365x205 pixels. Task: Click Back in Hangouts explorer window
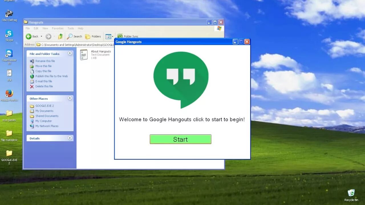coord(32,36)
